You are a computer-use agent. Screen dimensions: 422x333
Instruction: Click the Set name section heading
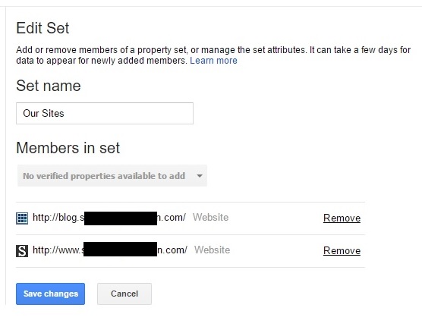click(x=49, y=86)
